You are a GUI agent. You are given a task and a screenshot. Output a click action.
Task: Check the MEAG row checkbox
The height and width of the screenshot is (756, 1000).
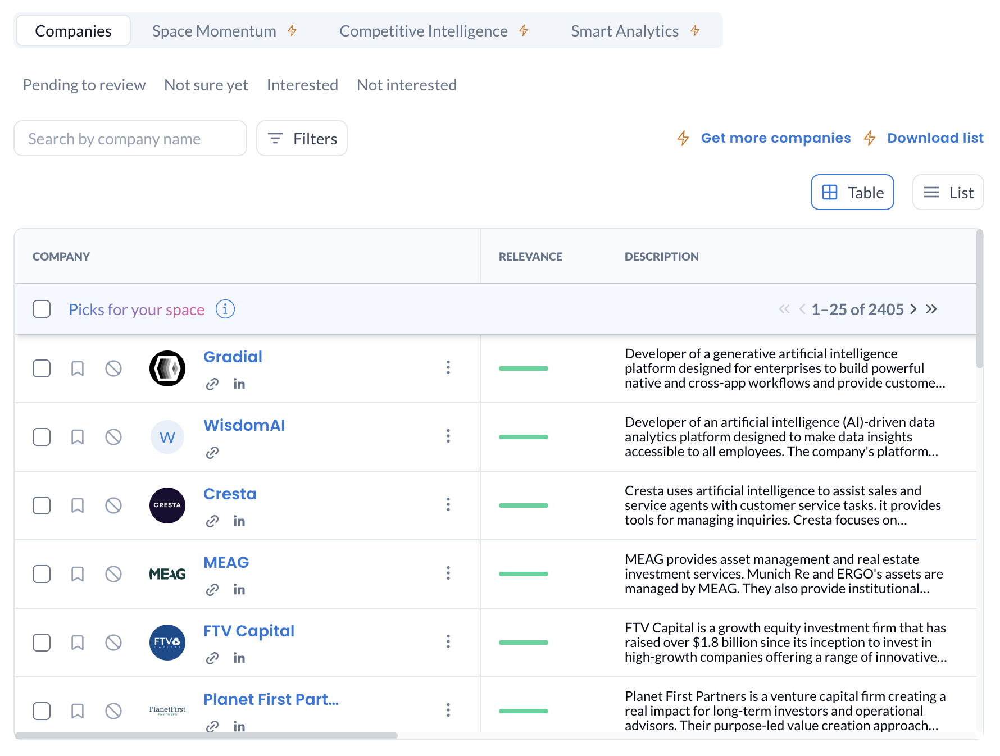tap(42, 574)
